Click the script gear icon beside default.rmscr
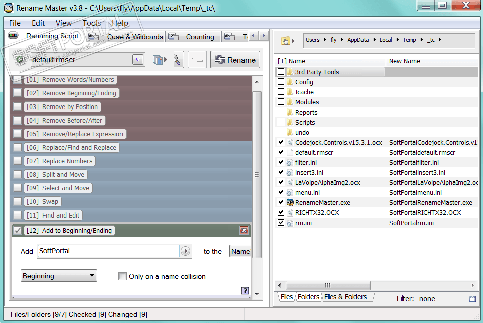 pyautogui.click(x=19, y=59)
